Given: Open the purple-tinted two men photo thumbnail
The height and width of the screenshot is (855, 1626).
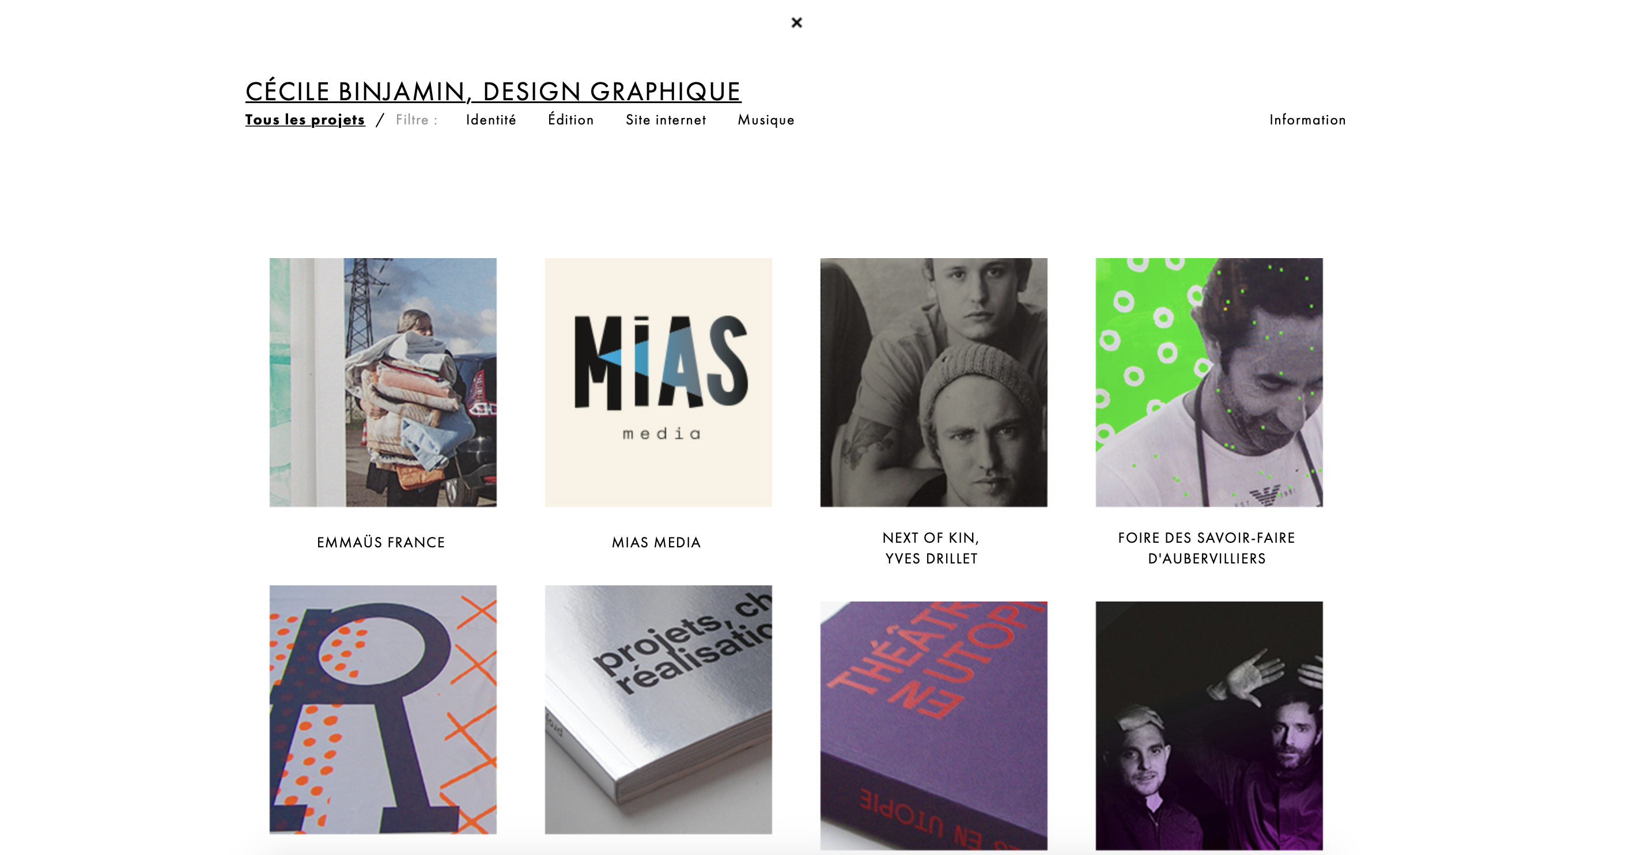Looking at the screenshot, I should [x=1209, y=725].
